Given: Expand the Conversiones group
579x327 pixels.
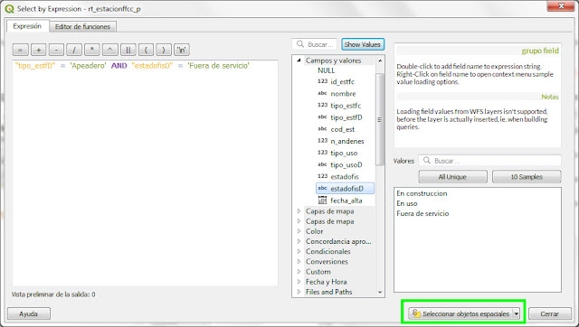Looking at the screenshot, I should (x=299, y=261).
